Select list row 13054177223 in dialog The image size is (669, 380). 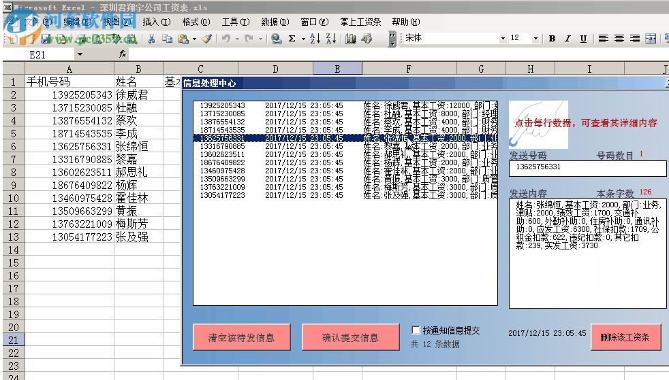pos(345,195)
